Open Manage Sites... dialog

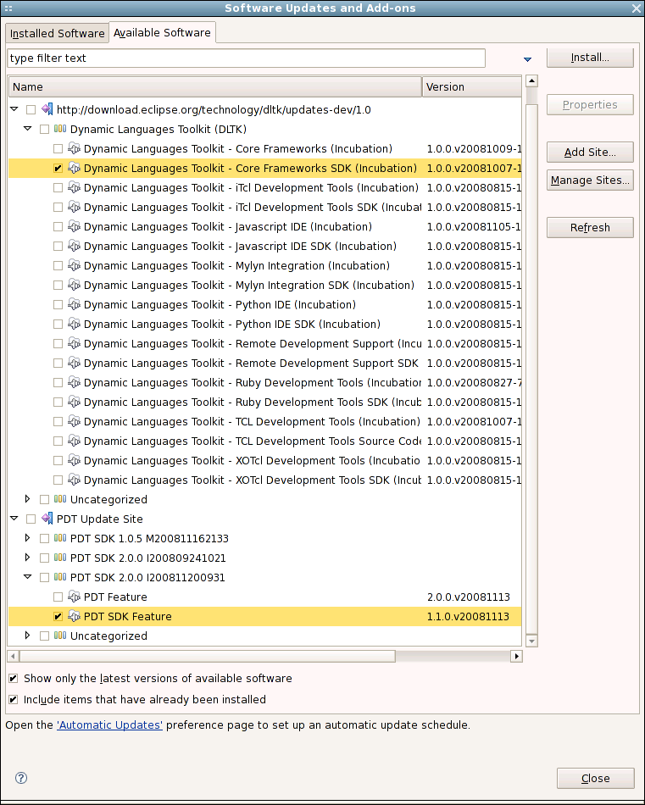pos(590,180)
